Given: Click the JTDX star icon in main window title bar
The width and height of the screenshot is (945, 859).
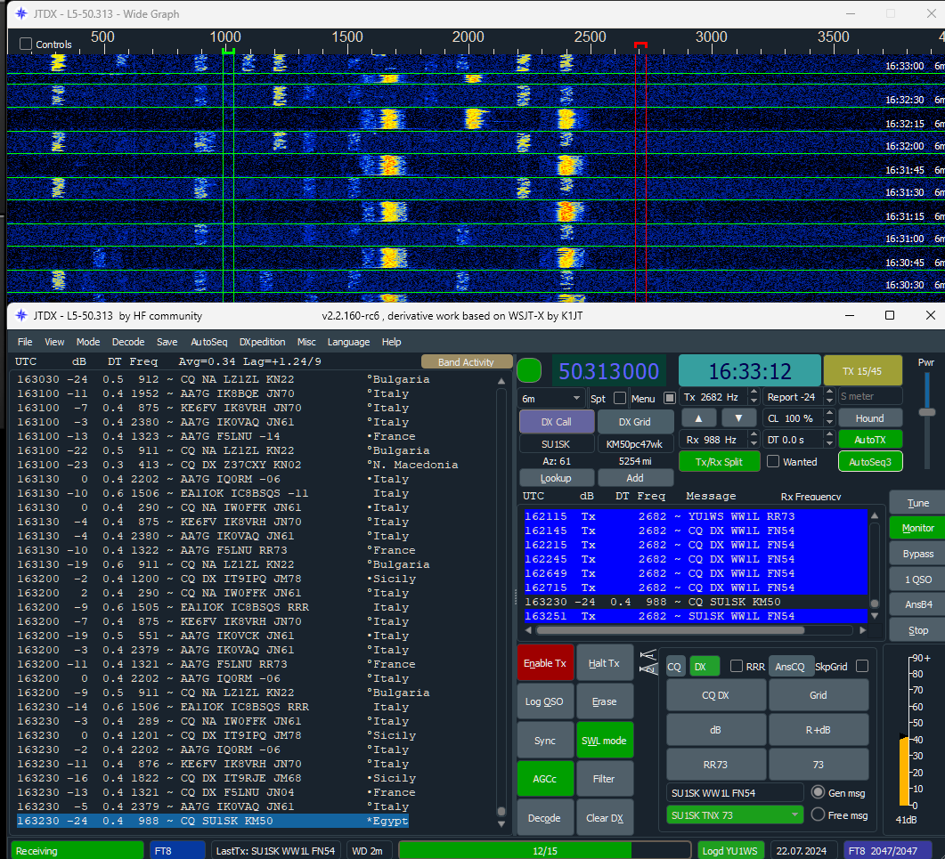Looking at the screenshot, I should [21, 315].
